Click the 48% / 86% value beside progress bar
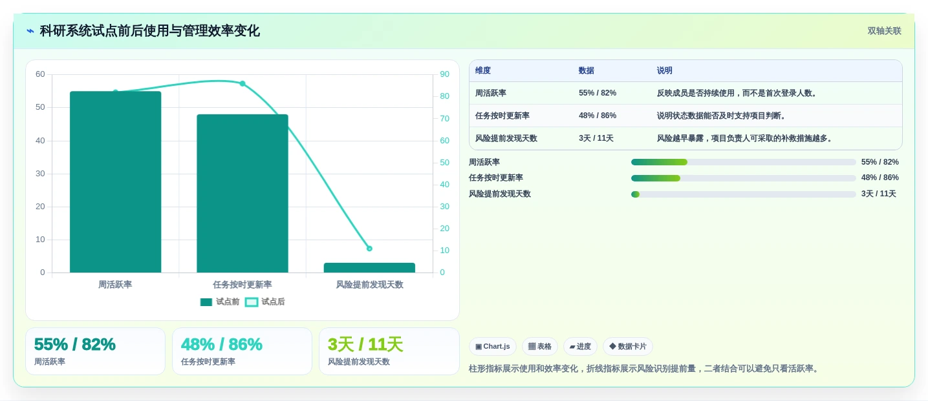 point(880,178)
